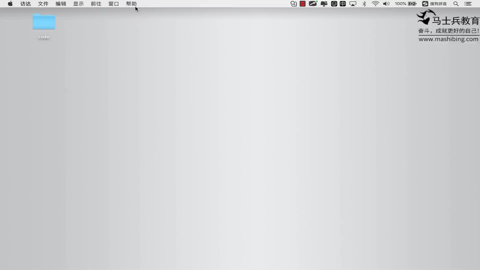Open the 前往 menu
480x270 pixels.
tap(96, 4)
